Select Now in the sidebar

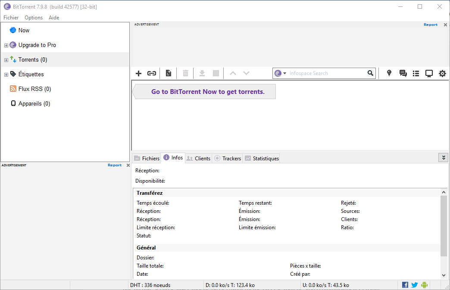pyautogui.click(x=65, y=30)
